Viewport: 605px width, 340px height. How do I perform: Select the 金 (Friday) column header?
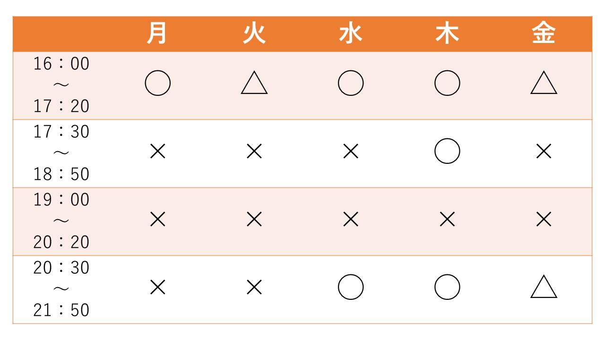click(544, 34)
